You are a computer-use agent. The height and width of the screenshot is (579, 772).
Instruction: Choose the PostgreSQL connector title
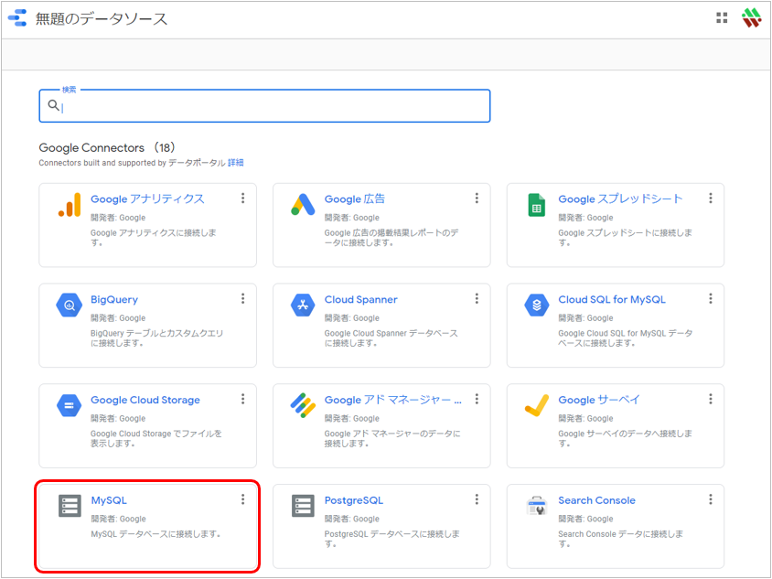tap(353, 500)
